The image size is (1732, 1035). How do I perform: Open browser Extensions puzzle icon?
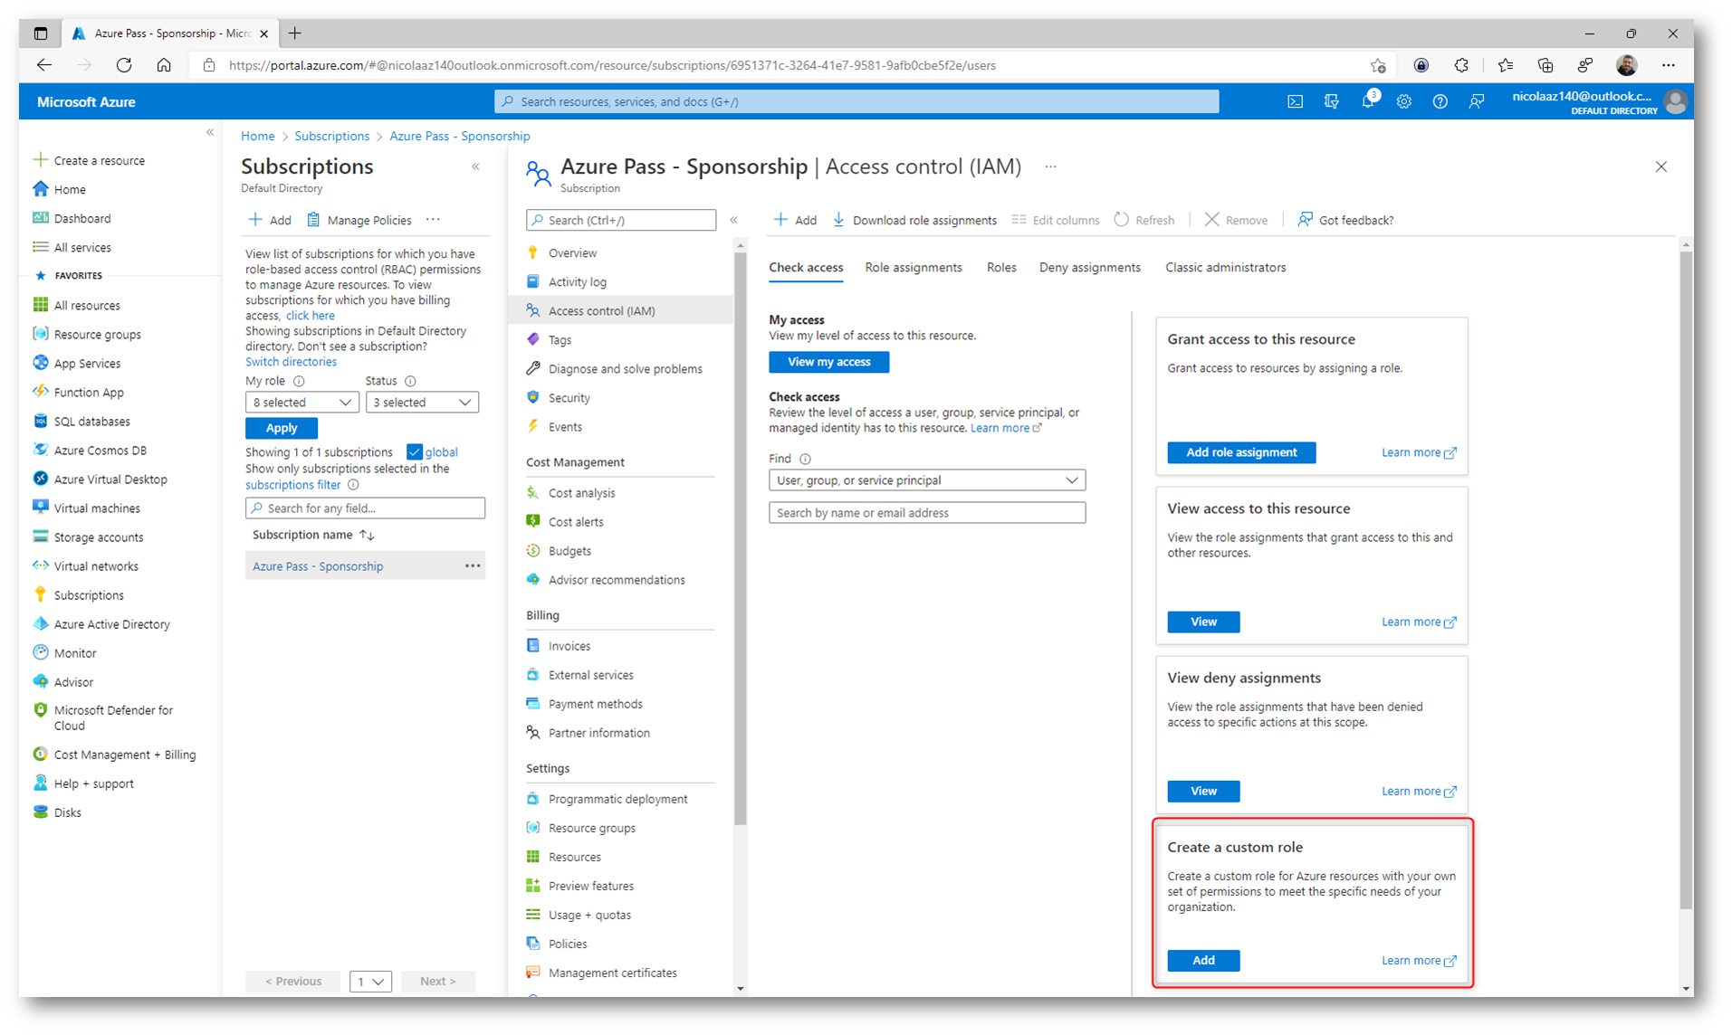tap(1461, 65)
